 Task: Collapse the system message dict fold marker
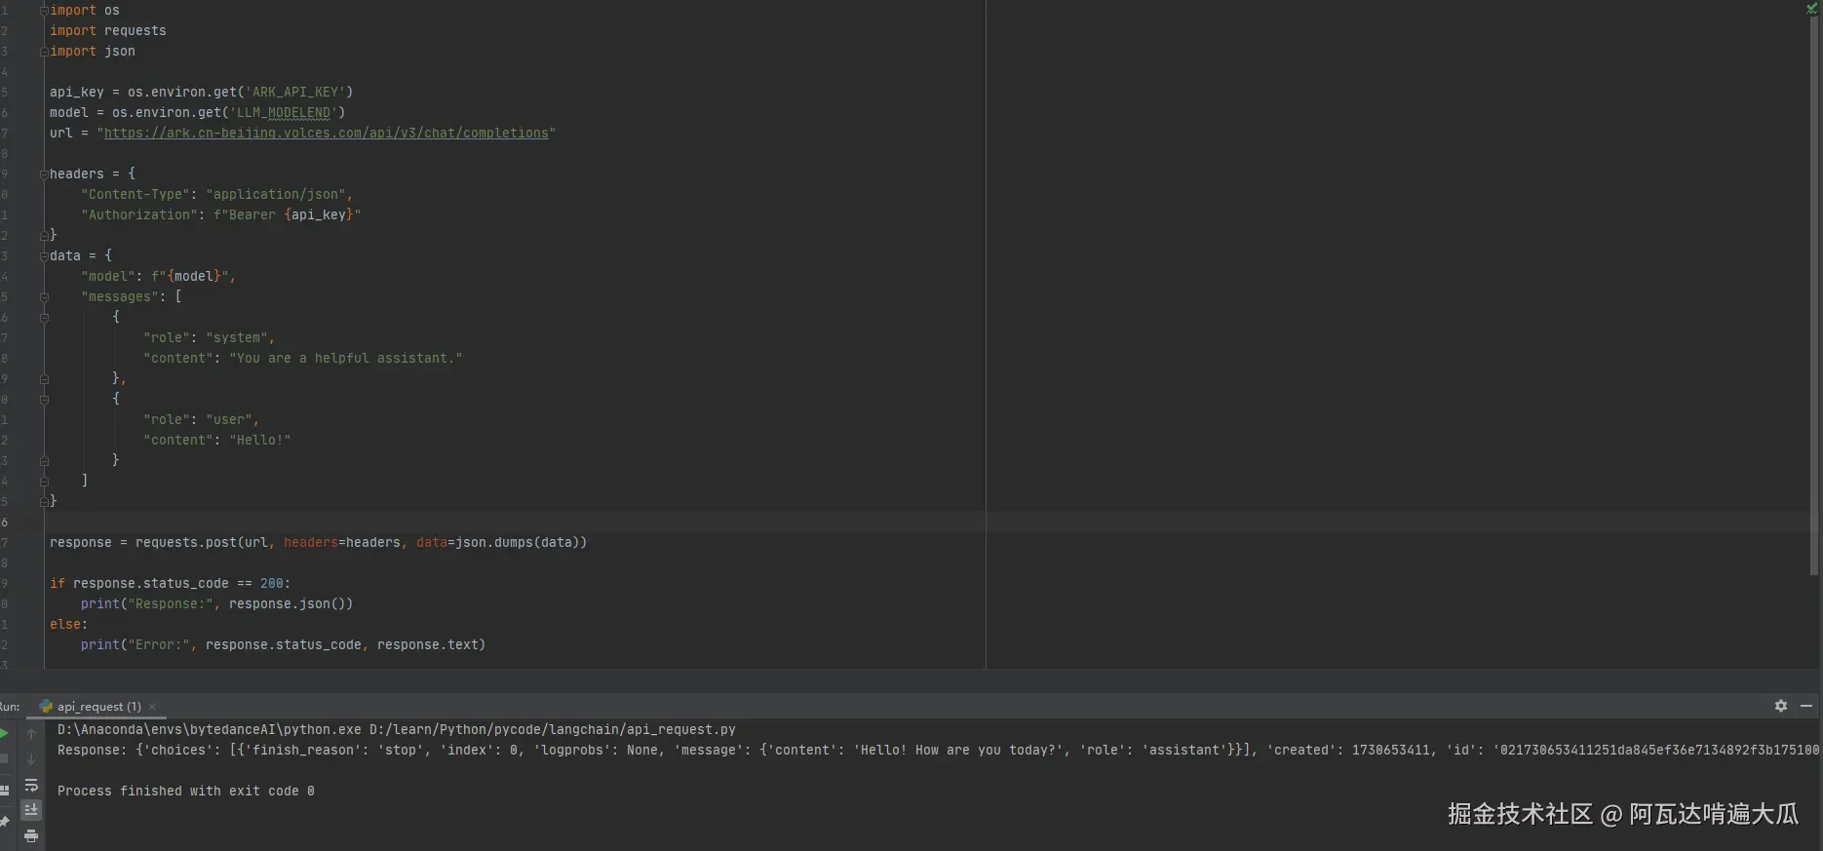click(44, 317)
